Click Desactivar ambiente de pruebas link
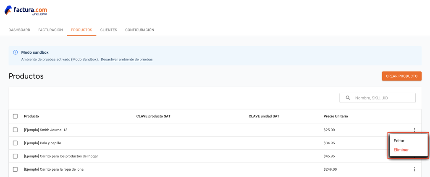 coord(127,59)
